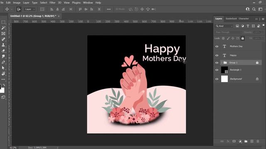266x149 pixels.
Task: Filter for shape layers
Action: click(253, 26)
